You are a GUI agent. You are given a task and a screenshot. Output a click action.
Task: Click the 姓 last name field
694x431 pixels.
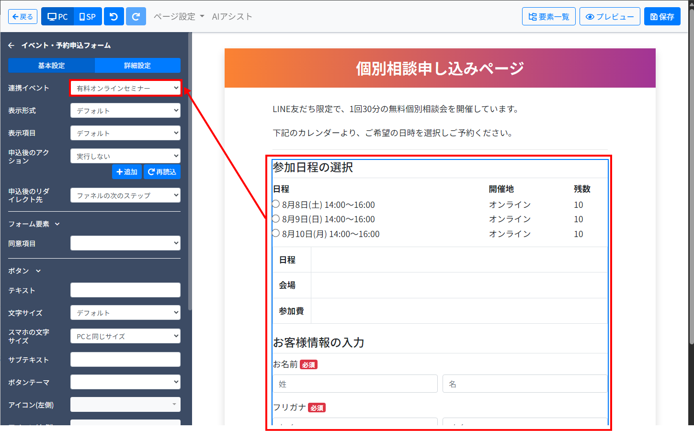[355, 384]
